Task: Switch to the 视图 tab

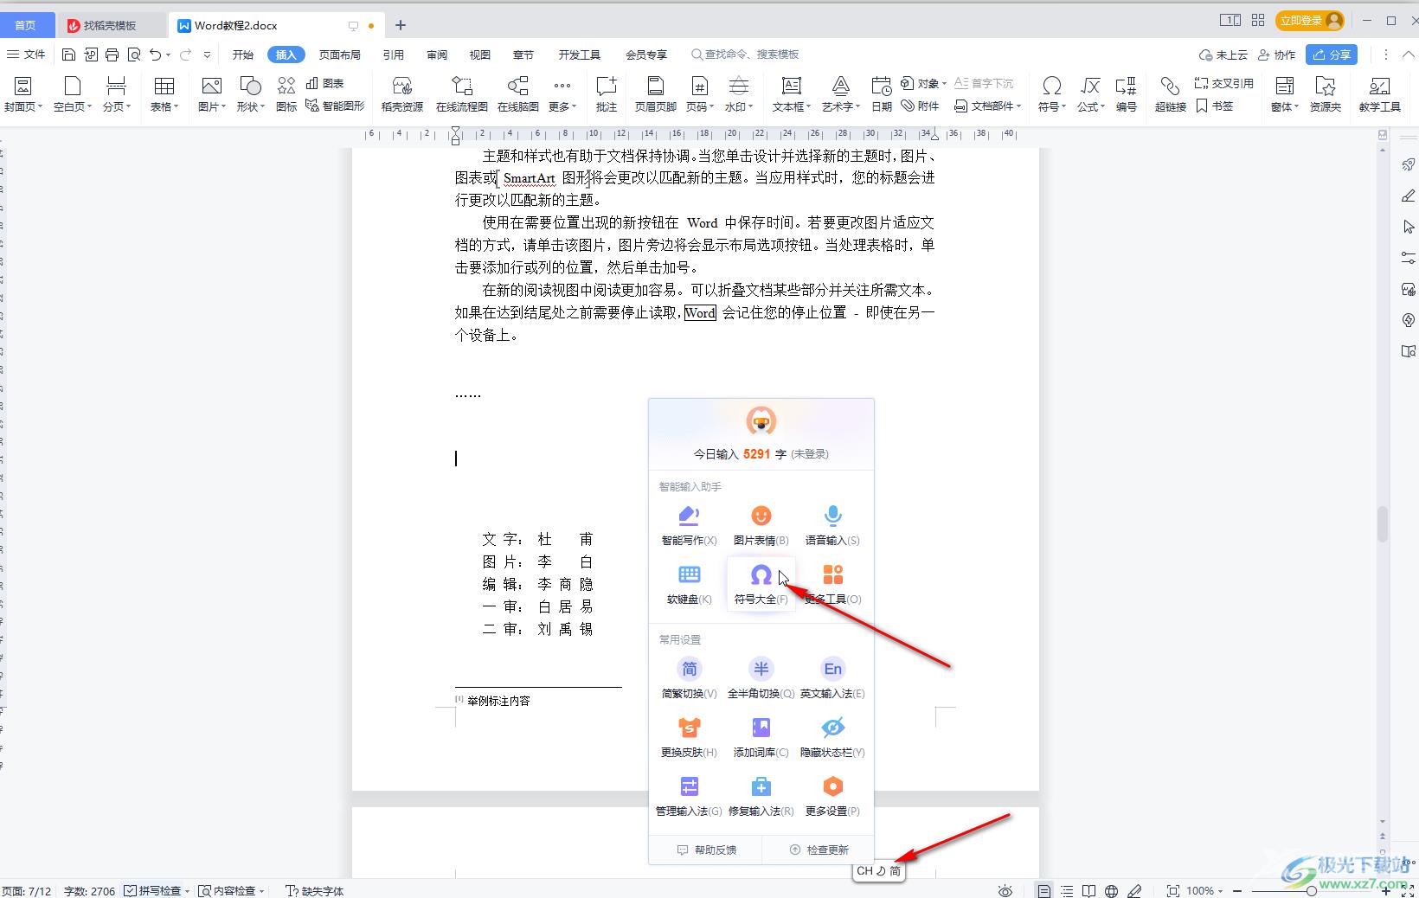Action: tap(480, 55)
